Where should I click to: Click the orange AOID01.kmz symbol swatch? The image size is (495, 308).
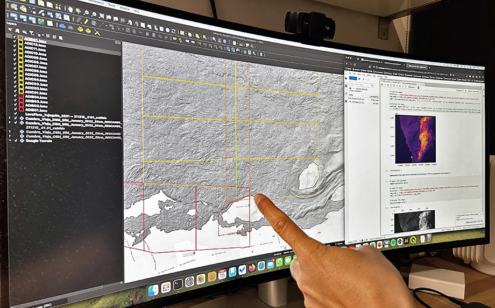point(20,37)
